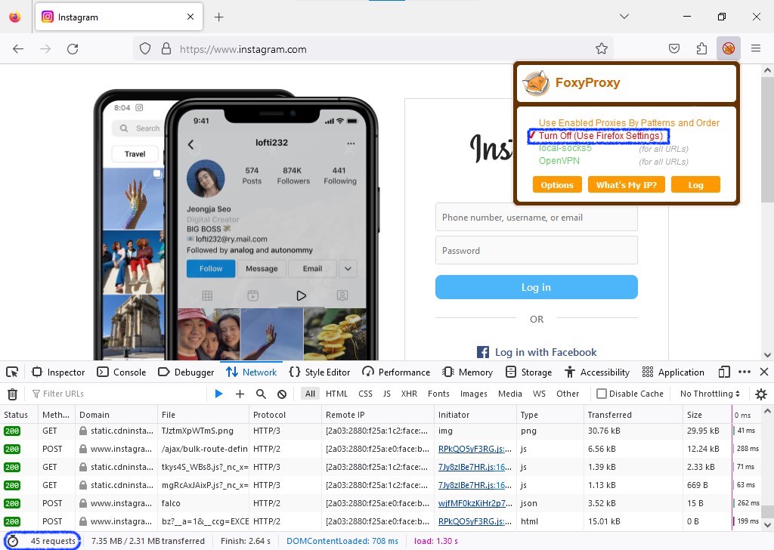Open DevTools more options ellipsis
Image resolution: width=774 pixels, height=550 pixels.
pyautogui.click(x=745, y=372)
